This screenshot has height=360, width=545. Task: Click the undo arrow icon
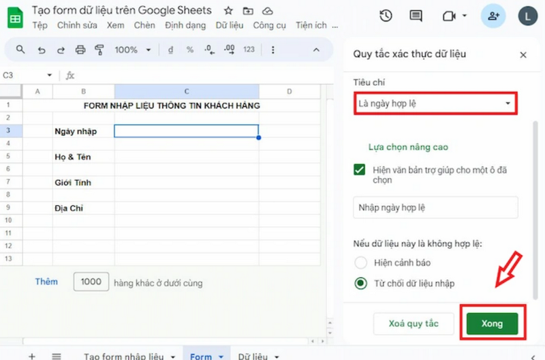pos(42,50)
